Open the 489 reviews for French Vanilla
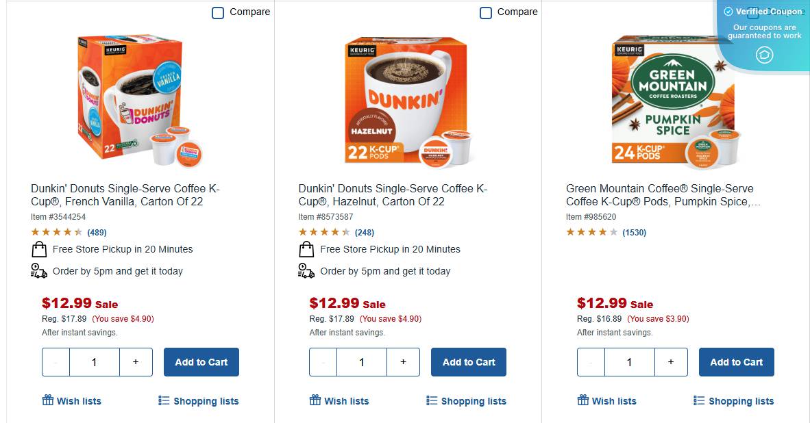This screenshot has height=423, width=810. tap(97, 232)
